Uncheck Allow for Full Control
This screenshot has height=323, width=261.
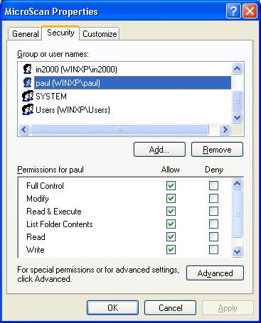tap(171, 185)
